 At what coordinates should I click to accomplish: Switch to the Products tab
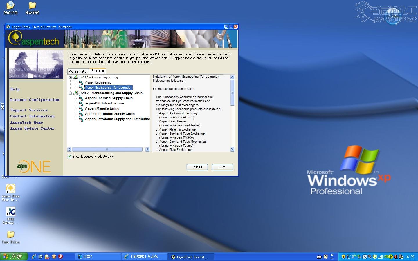coord(98,71)
